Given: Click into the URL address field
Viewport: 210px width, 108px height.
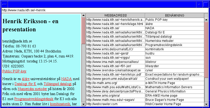Looking at the screenshot, I should point(105,10).
